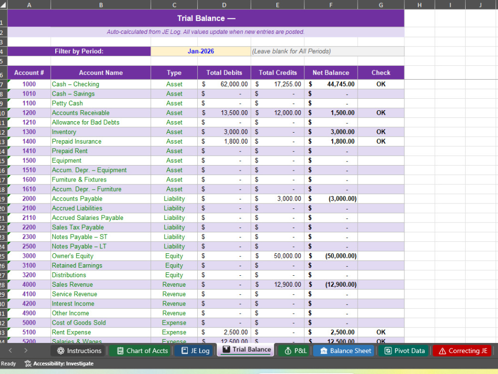This screenshot has width=498, height=374.
Task: Select column H header
Action: pos(419,5)
